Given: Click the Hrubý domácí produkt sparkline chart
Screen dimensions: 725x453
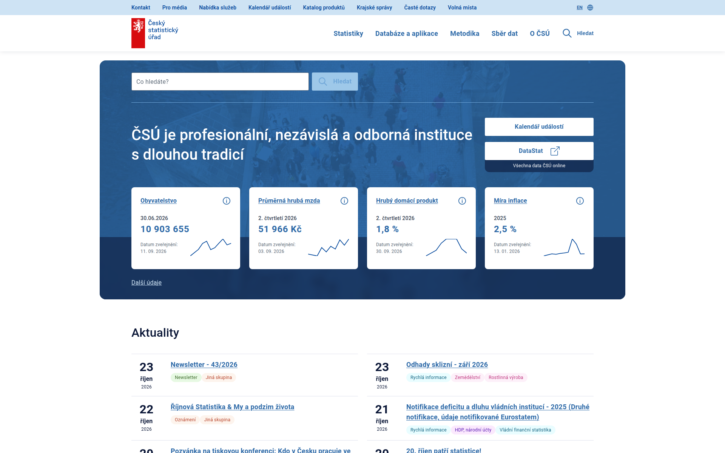Looking at the screenshot, I should point(446,247).
